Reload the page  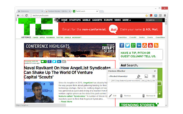[x=27, y=15]
